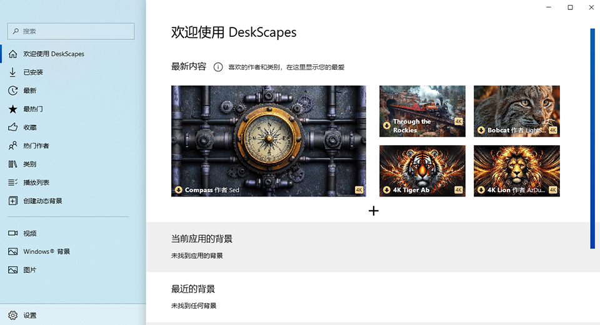
Task: Click the picture icon for Windows® 背景
Action: [12, 251]
